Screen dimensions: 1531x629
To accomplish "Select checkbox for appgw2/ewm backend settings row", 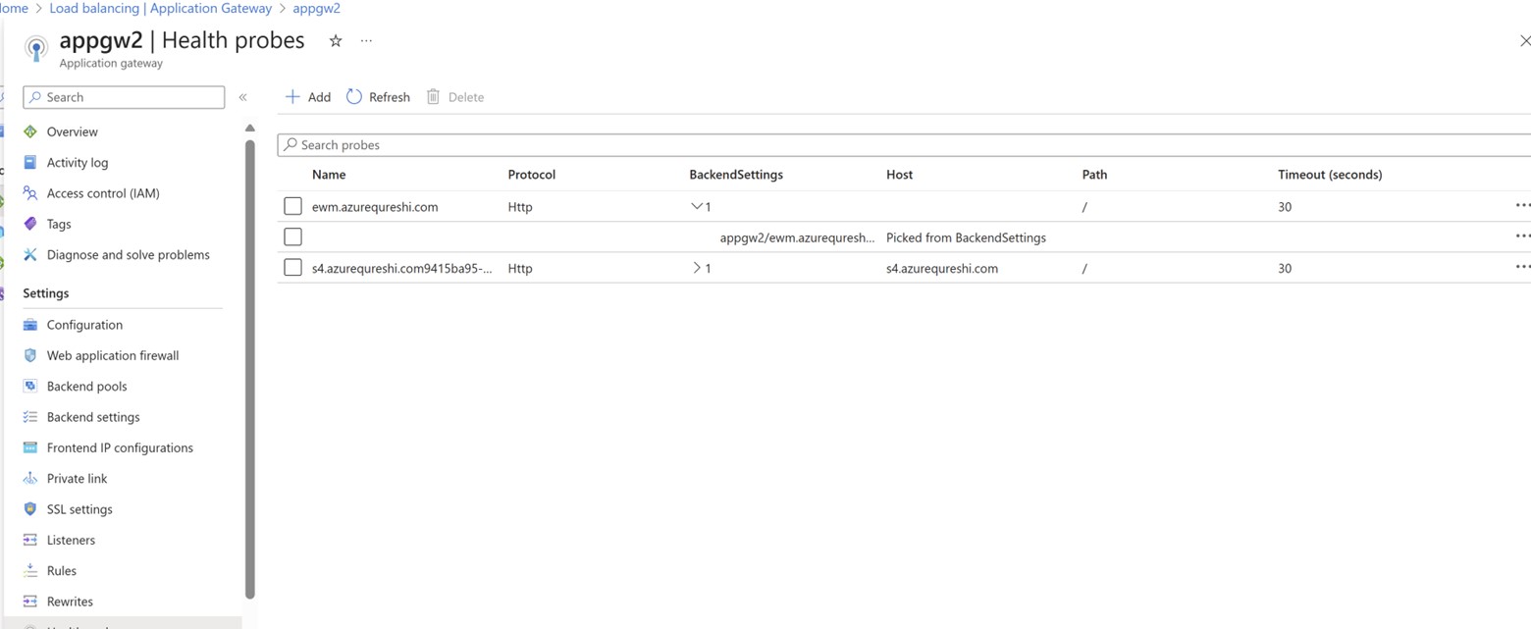I will [292, 236].
